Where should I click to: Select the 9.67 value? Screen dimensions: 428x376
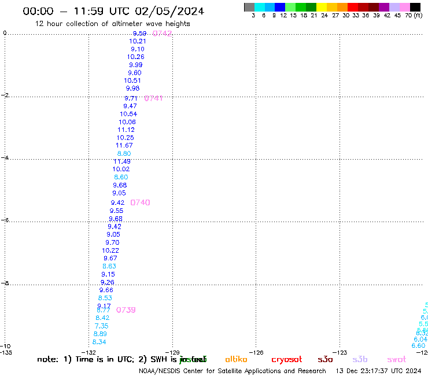110,258
